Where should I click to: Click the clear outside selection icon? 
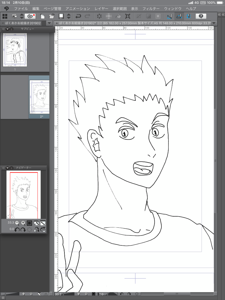(x=109, y=16)
